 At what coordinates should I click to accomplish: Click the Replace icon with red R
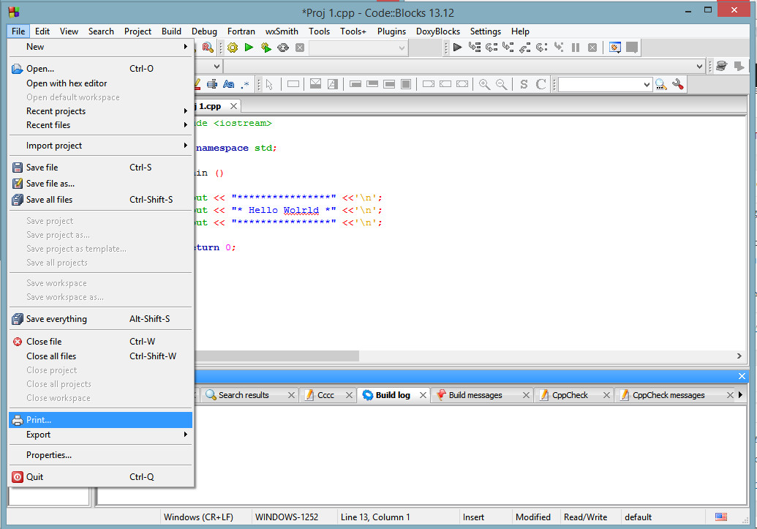pos(208,48)
